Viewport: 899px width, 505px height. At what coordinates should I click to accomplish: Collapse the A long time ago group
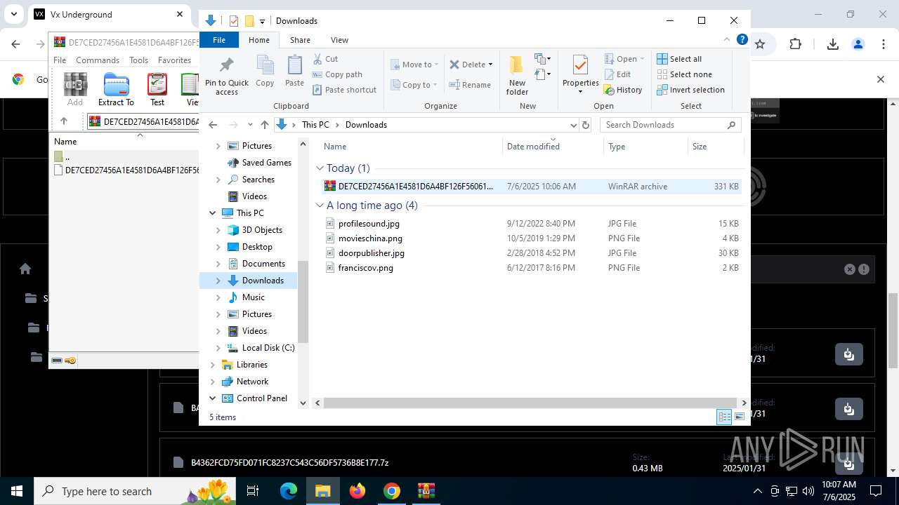coord(320,206)
